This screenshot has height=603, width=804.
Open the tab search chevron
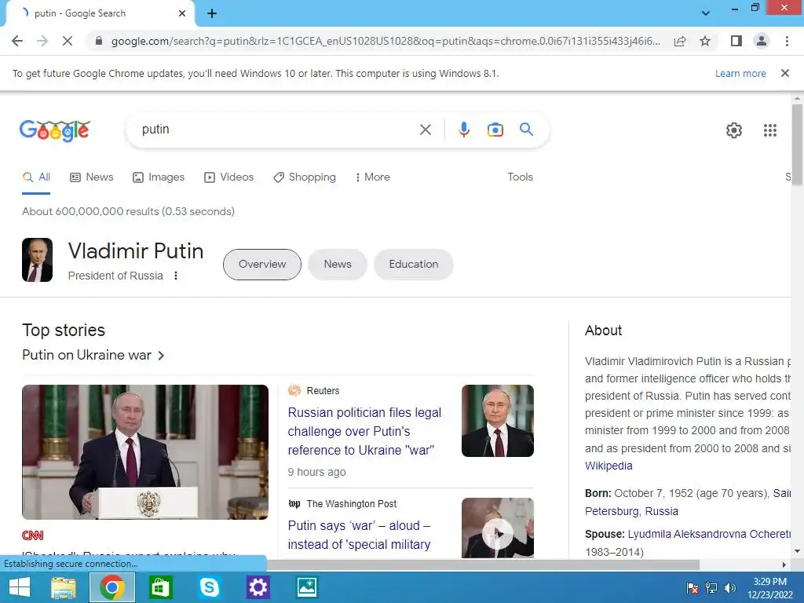706,13
